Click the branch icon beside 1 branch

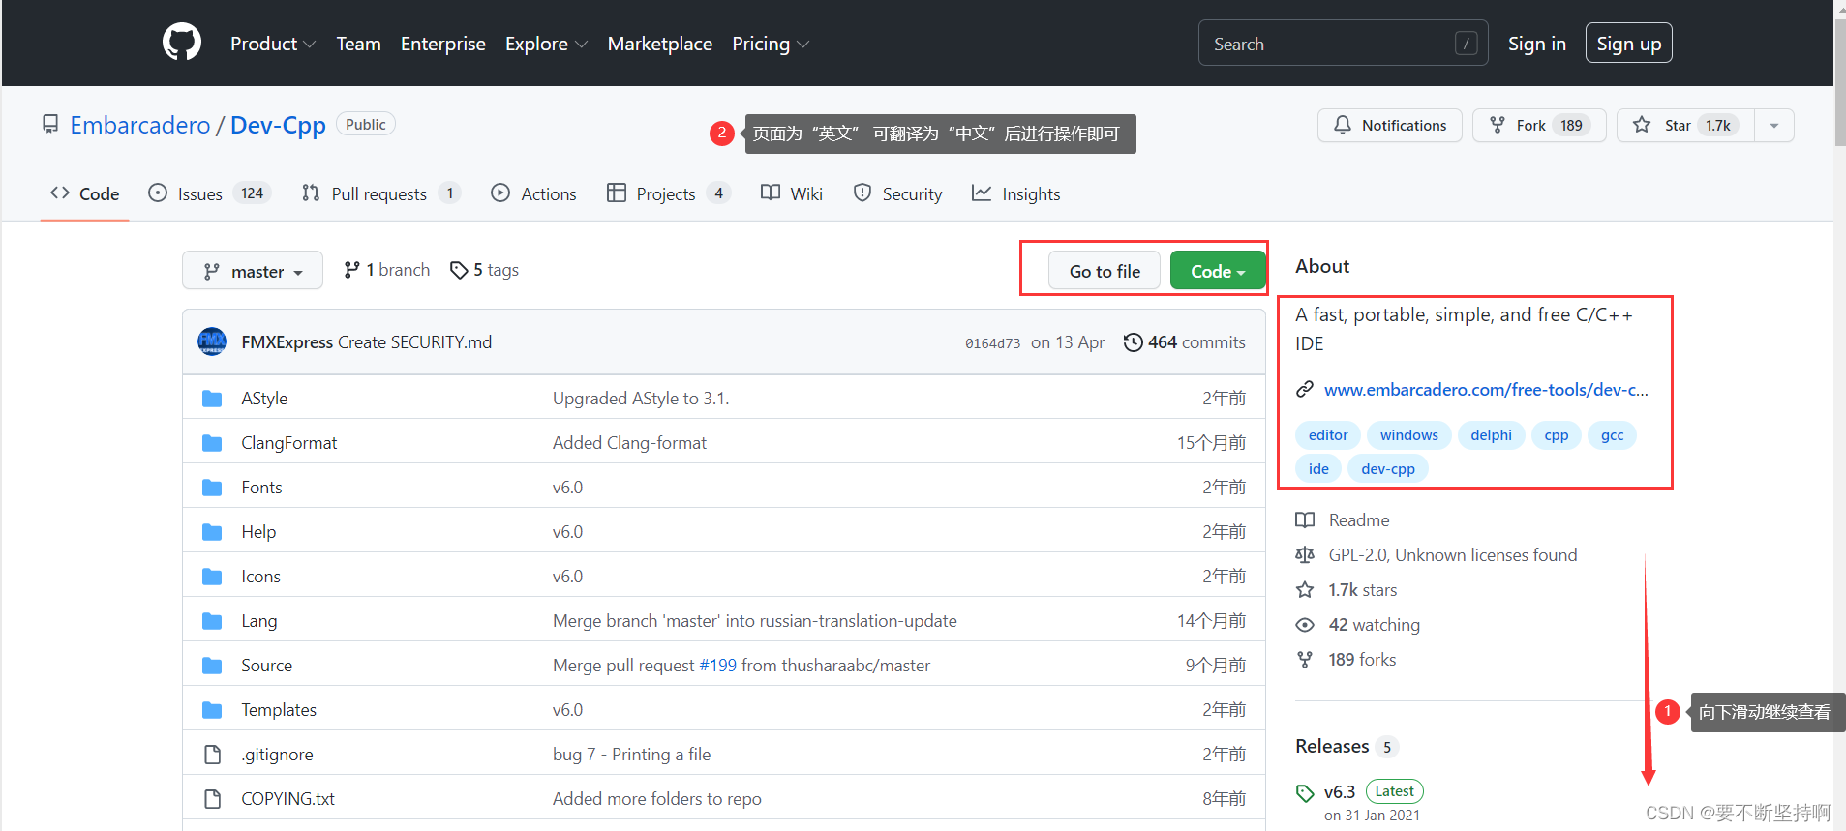pyautogui.click(x=351, y=270)
